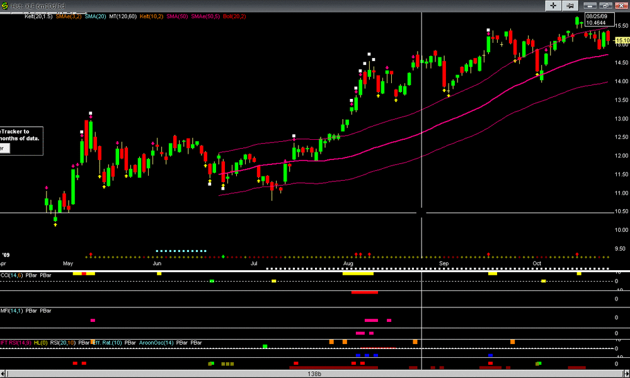
Task: Minimize the chart window
Action: [590, 6]
